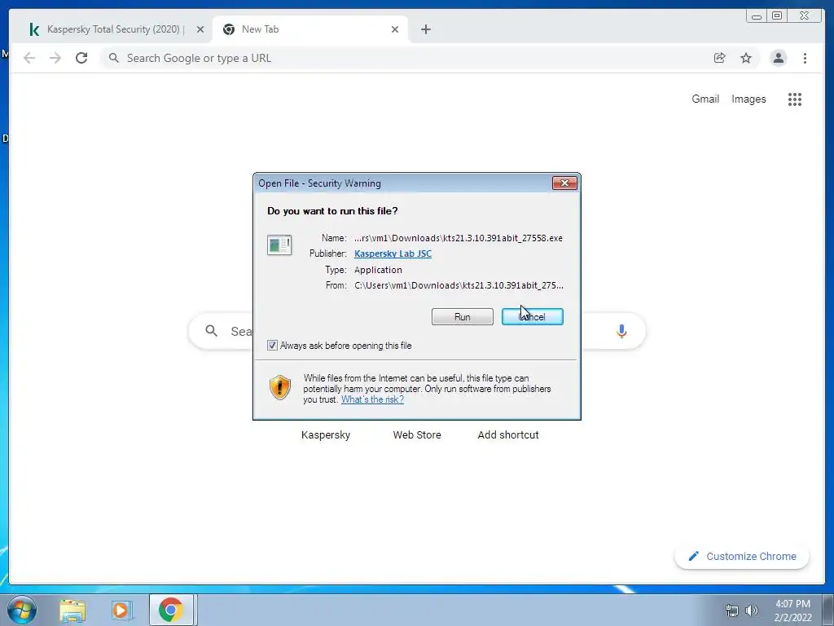834x626 pixels.
Task: Open Windows Explorer from the taskbar
Action: click(x=72, y=610)
